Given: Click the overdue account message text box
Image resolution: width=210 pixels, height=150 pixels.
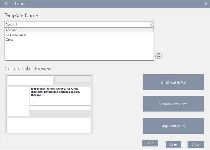Looking at the screenshot, I should [x=60, y=96].
